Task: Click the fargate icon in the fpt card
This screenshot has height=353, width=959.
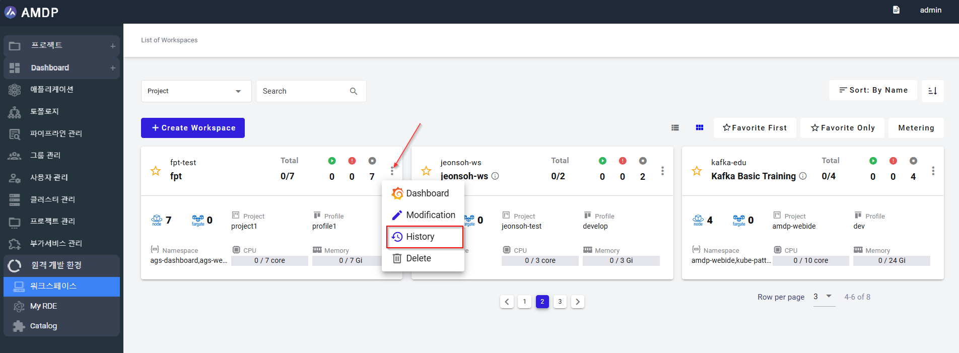Action: pos(198,220)
